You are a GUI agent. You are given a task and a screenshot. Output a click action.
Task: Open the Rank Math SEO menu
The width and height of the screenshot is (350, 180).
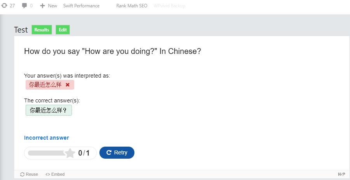coord(132,6)
